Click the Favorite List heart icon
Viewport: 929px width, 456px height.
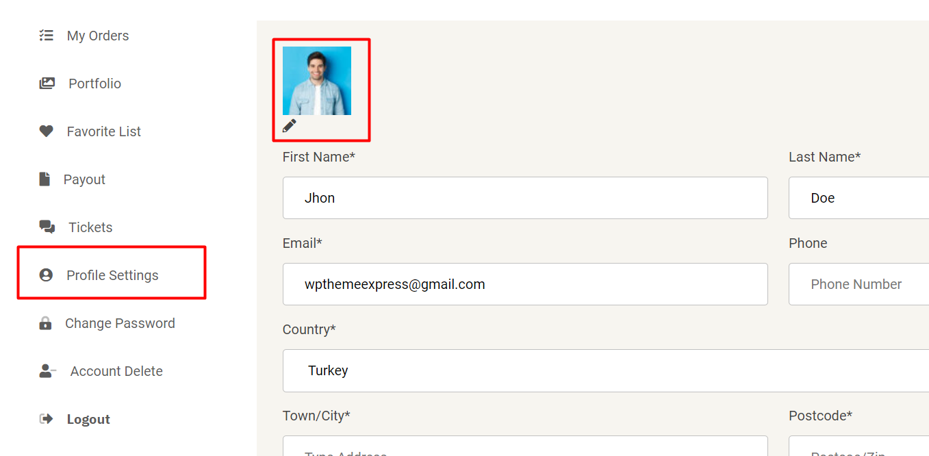(46, 131)
